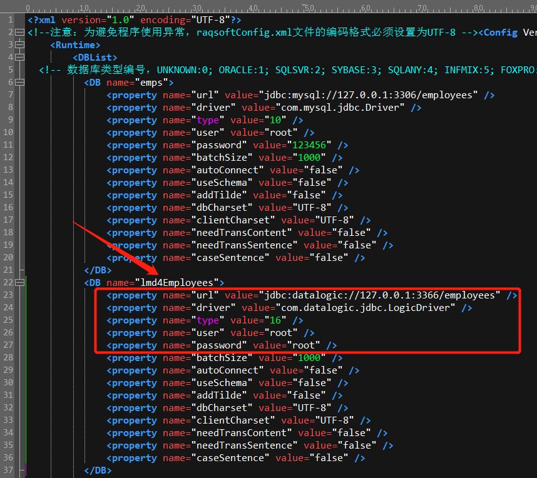Click needTransContent name on line 18
The image size is (537, 478).
[242, 233]
